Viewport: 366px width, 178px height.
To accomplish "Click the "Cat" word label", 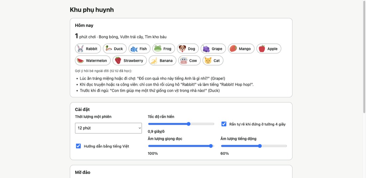I will click(x=217, y=61).
